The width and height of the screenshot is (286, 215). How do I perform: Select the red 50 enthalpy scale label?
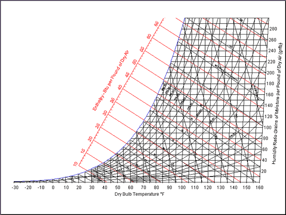coord(135,62)
